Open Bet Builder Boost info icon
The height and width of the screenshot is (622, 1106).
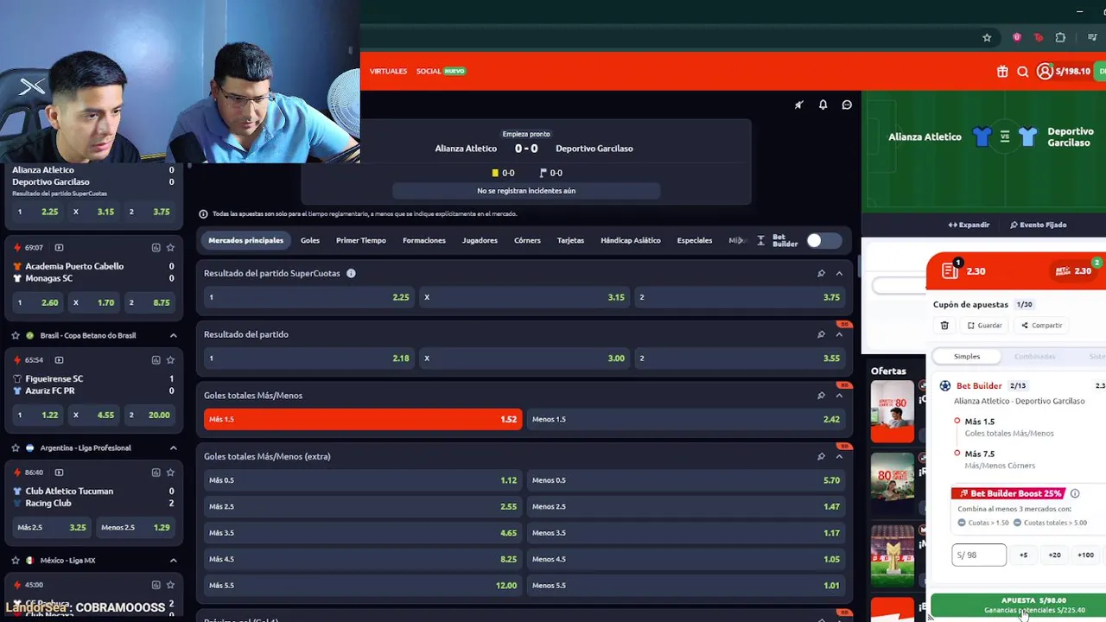click(x=1075, y=493)
